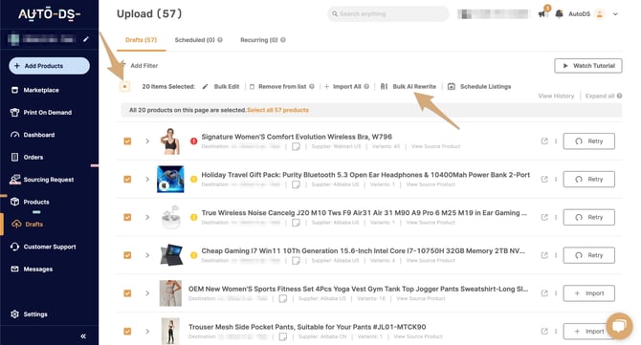Viewport: 641px width, 345px height.
Task: Uncheck the Signature Women's Bra checkbox
Action: point(127,141)
